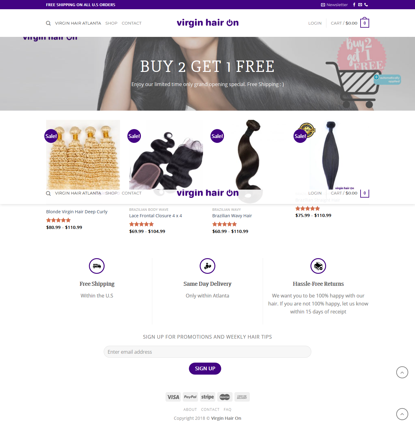The height and width of the screenshot is (421, 415).
Task: Click the Hassle-Free Returns box icon
Action: click(x=318, y=266)
